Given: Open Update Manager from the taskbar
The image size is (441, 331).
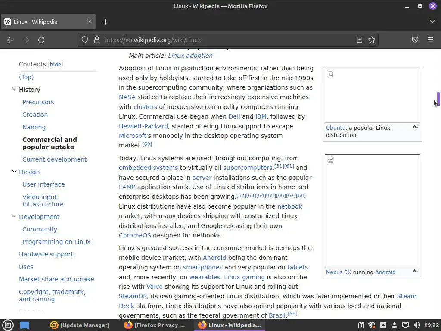Looking at the screenshot, I should pos(79,325).
